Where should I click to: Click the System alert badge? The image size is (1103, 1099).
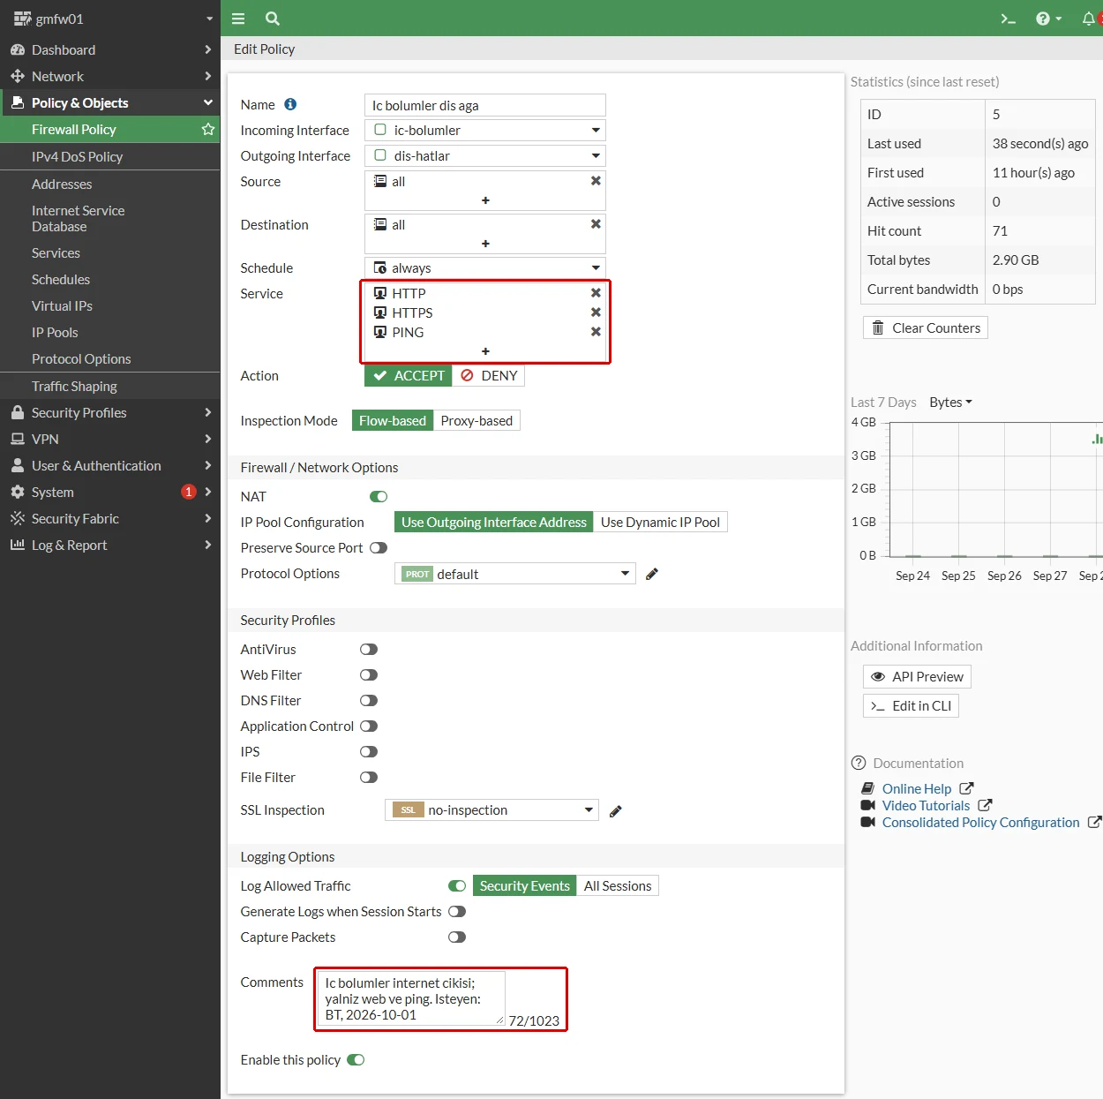188,492
